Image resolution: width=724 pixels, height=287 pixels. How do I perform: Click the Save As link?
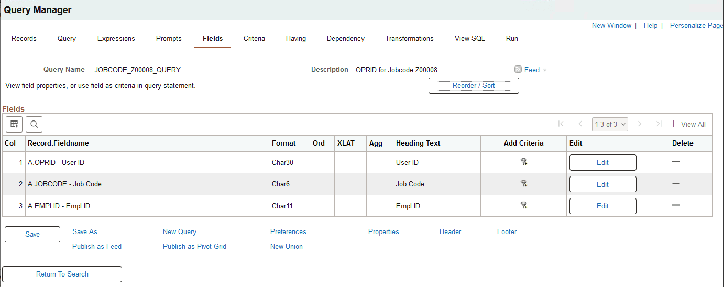click(x=85, y=231)
